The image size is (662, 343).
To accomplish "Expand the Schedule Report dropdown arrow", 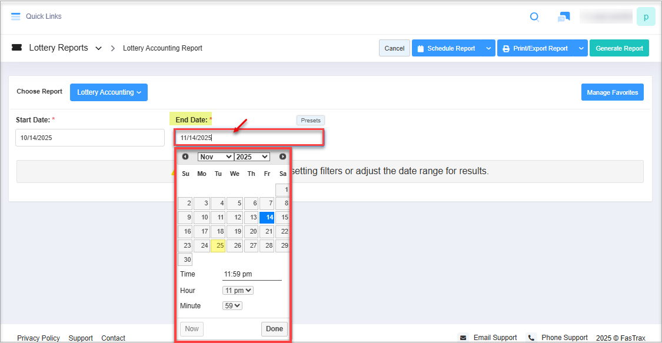I will (488, 48).
